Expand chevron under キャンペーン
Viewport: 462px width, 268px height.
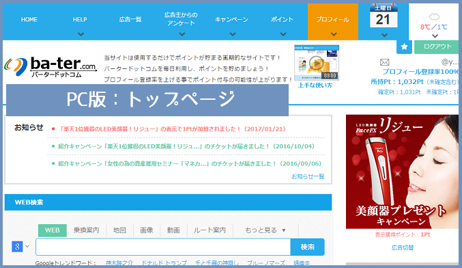tap(233, 34)
